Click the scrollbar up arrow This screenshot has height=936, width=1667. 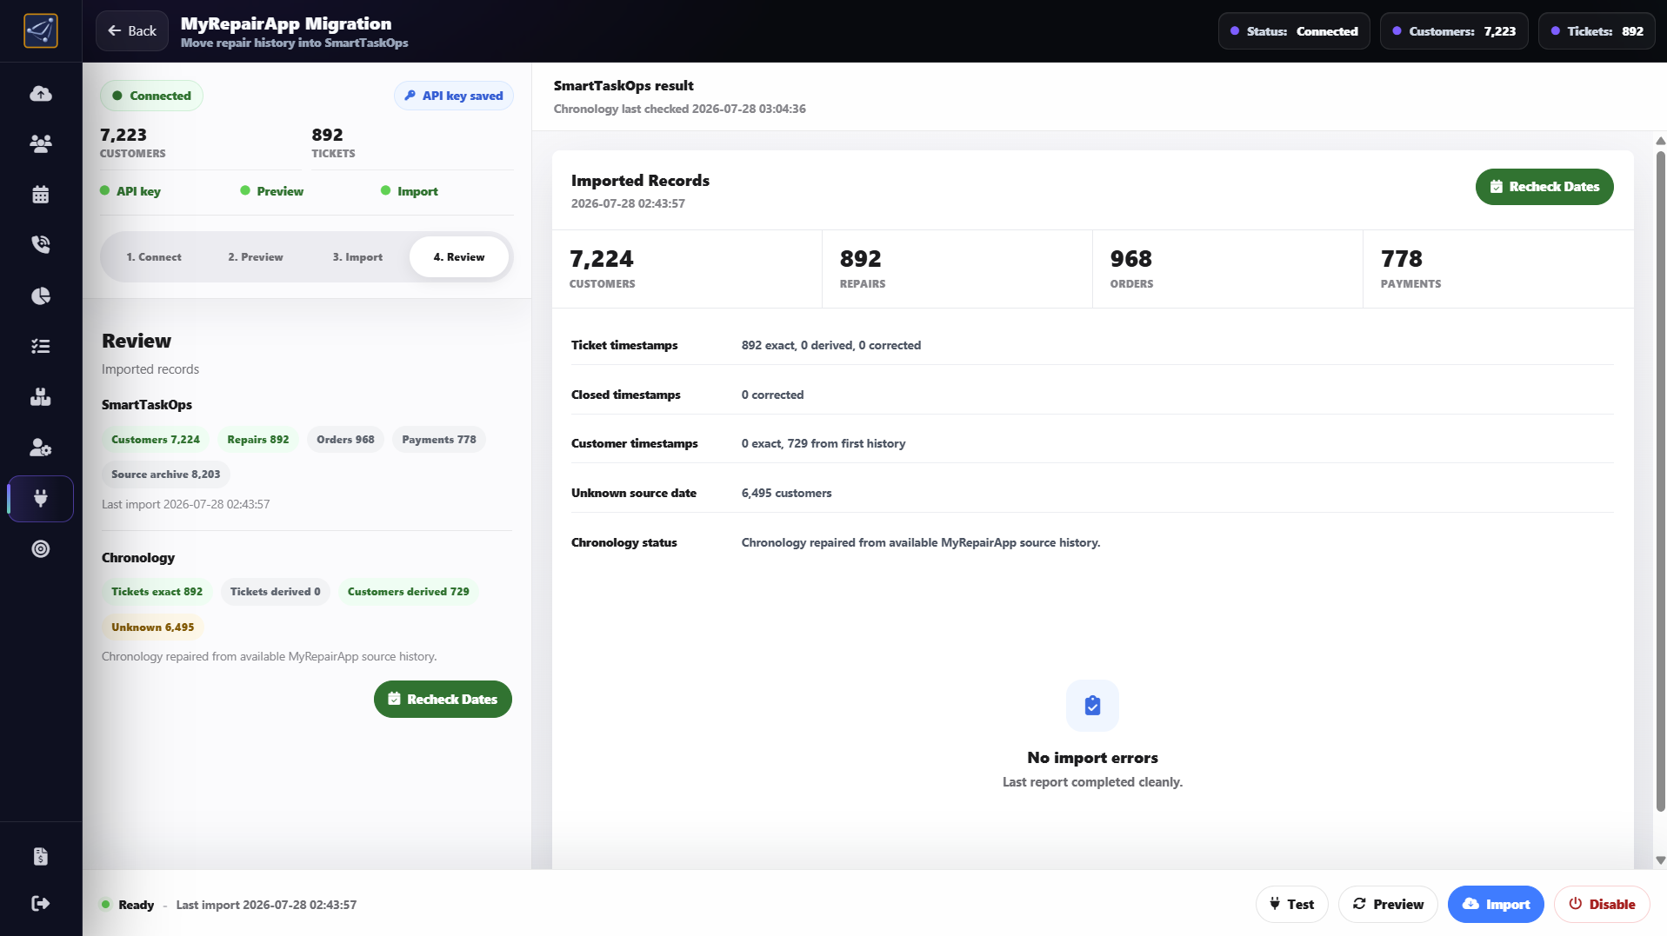click(x=1660, y=141)
